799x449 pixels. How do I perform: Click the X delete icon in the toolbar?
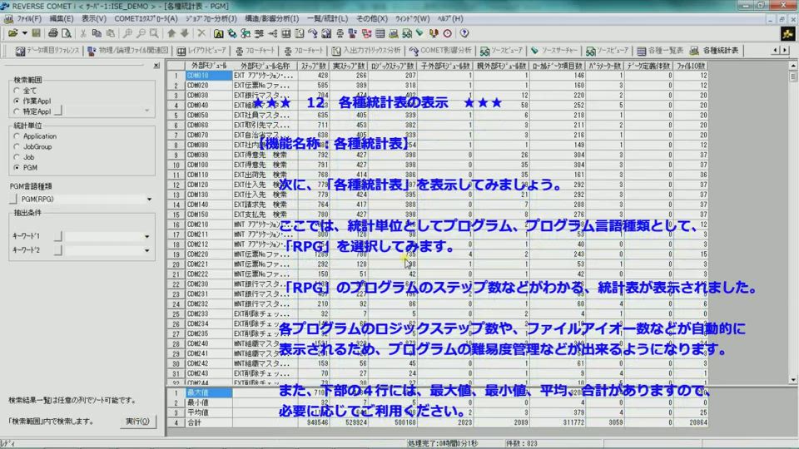point(201,33)
